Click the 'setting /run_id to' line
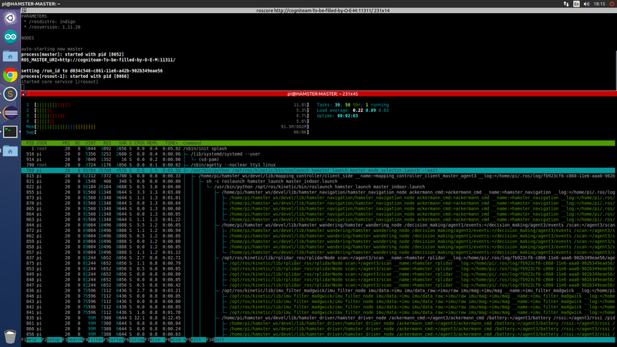The width and height of the screenshot is (617, 347). point(92,71)
